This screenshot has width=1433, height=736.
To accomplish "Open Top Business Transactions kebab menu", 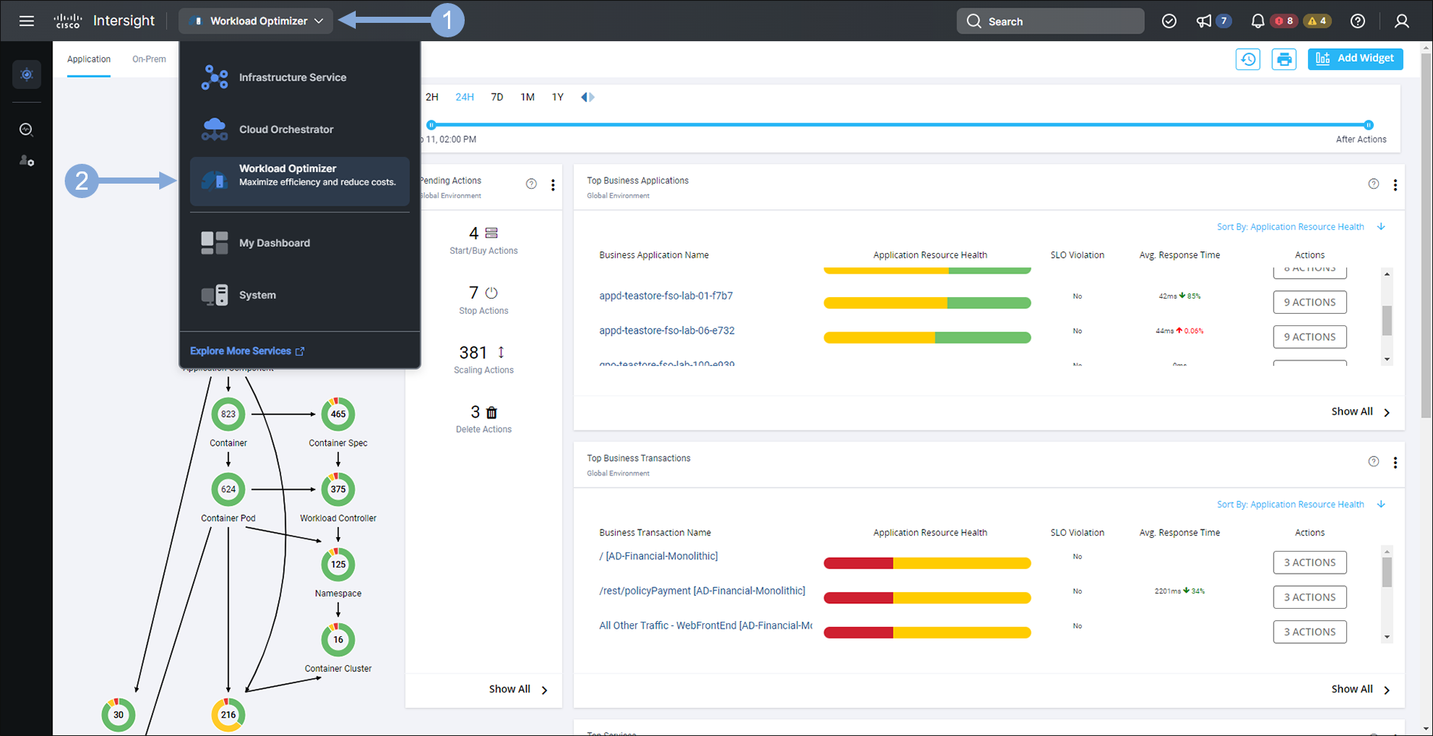I will [1395, 462].
